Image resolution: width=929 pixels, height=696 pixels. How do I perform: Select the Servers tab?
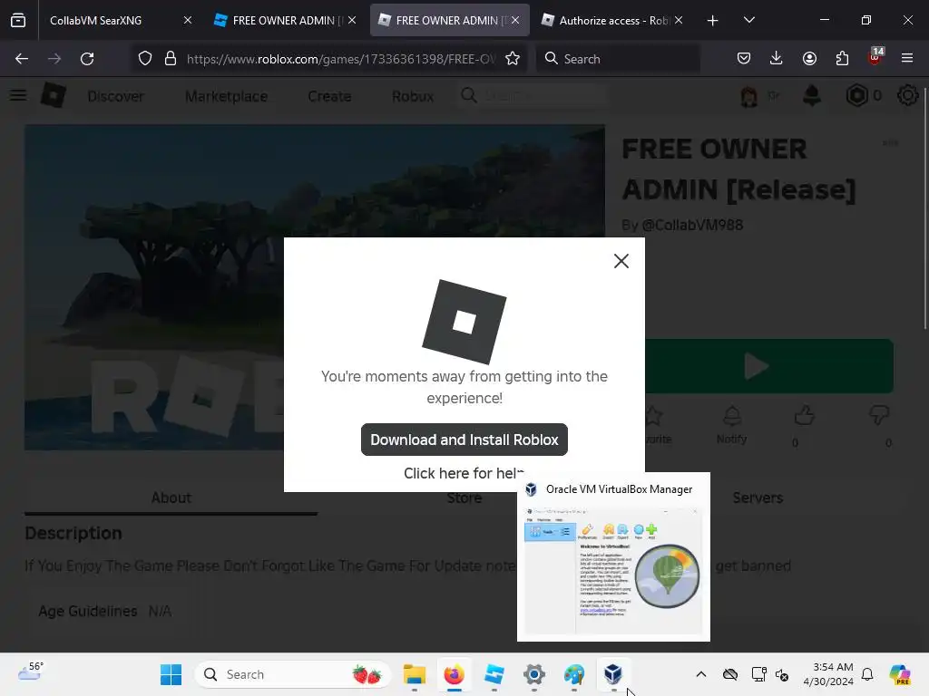pyautogui.click(x=758, y=498)
